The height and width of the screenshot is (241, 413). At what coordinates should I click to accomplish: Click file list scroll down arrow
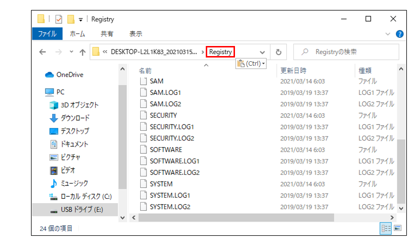[401, 208]
